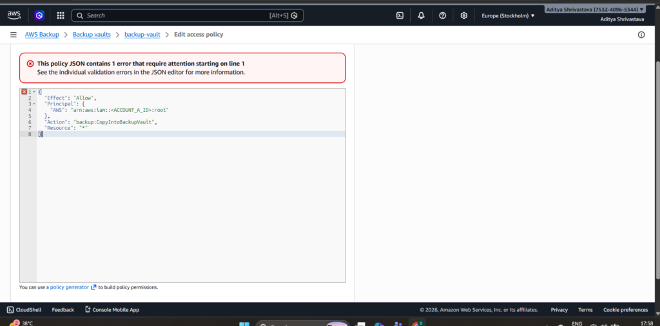The width and height of the screenshot is (660, 326).
Task: Go to AWS Backup breadcrumb
Action: 43,35
